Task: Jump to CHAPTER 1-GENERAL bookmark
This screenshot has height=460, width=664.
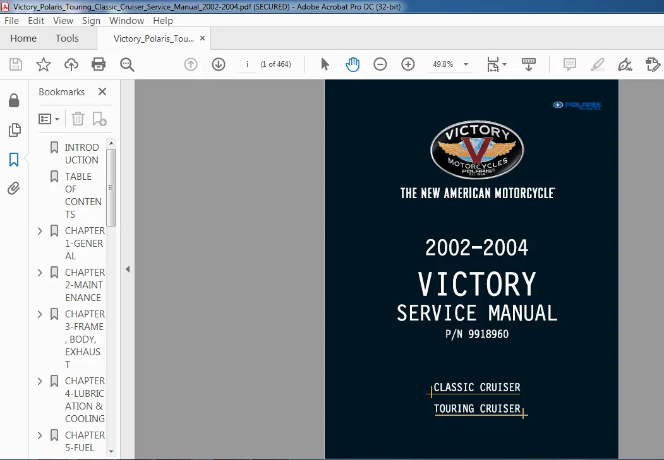Action: (85, 243)
